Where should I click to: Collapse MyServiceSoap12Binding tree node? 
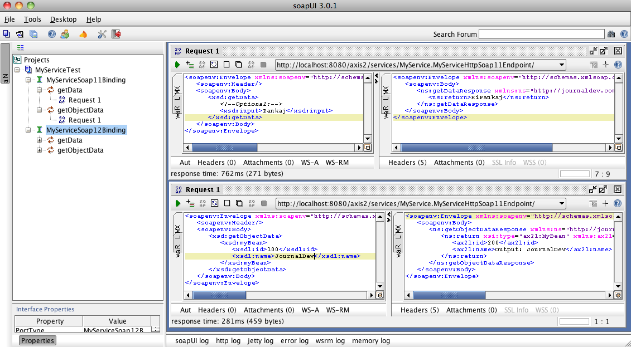click(x=28, y=130)
